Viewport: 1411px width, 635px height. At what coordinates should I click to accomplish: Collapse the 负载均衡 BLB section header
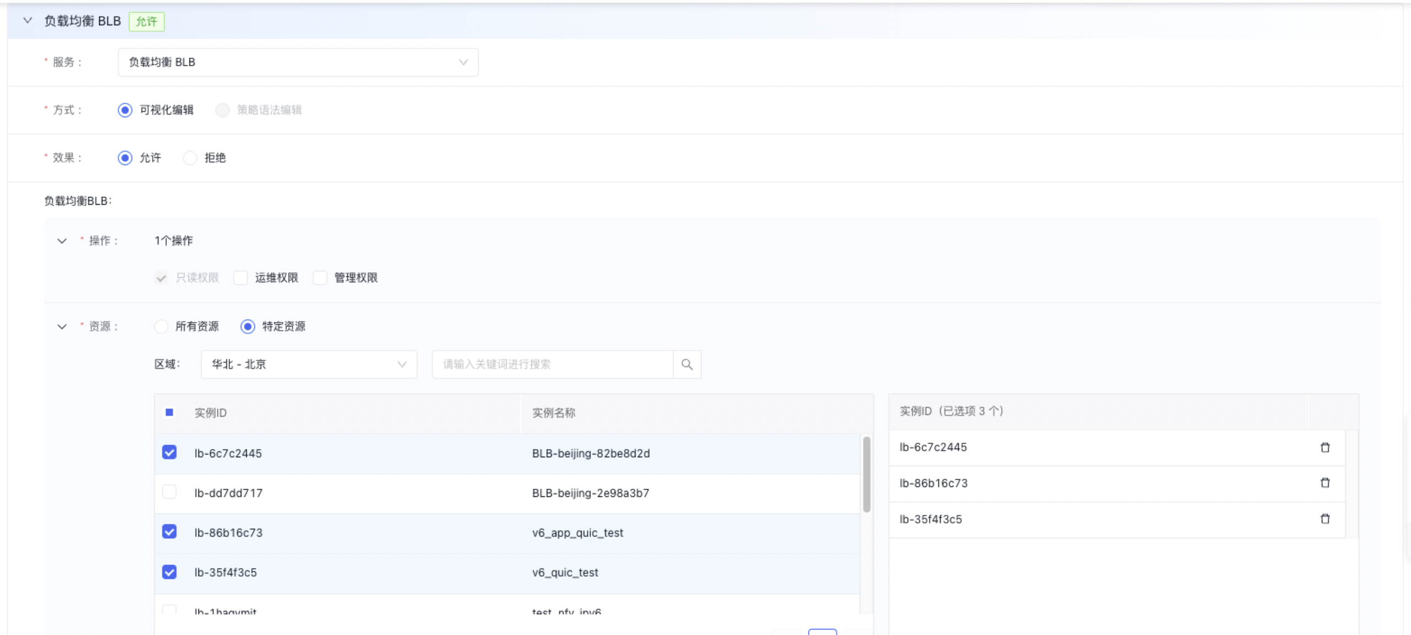tap(28, 21)
